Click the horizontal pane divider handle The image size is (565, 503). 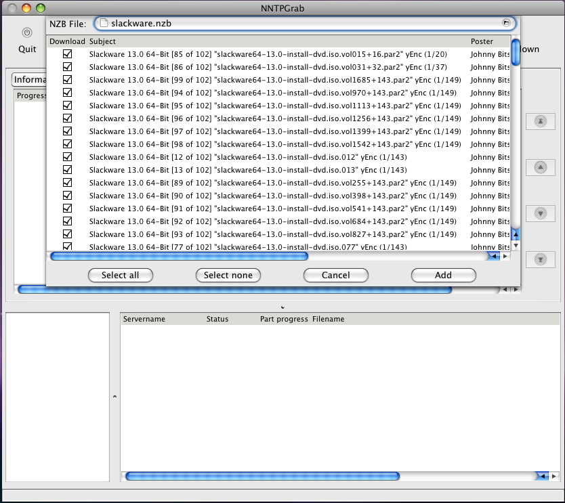[x=282, y=307]
